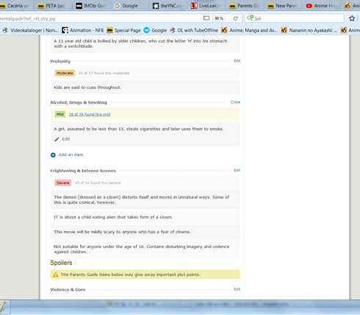Open '28 of 39 found this mild' link

point(90,114)
